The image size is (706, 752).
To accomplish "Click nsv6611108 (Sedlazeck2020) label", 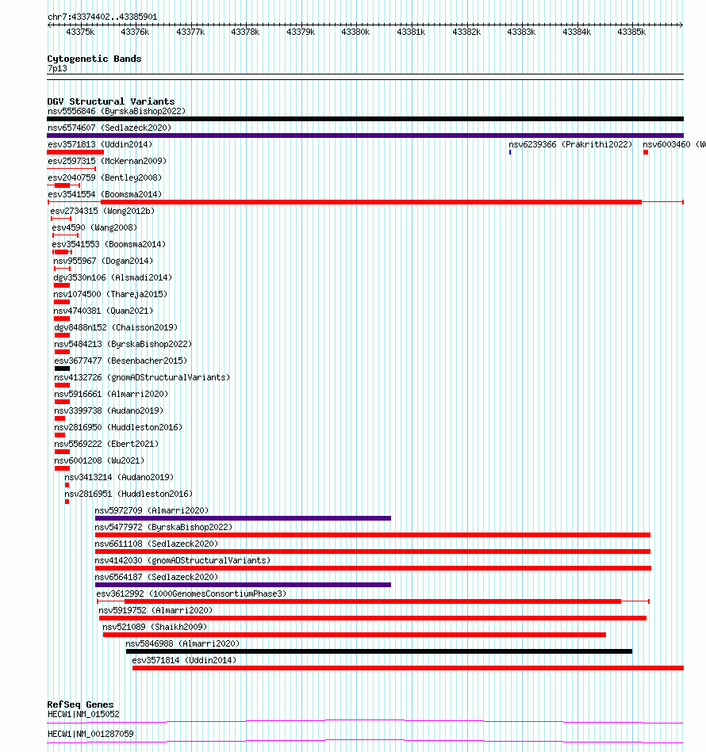I will pyautogui.click(x=156, y=544).
